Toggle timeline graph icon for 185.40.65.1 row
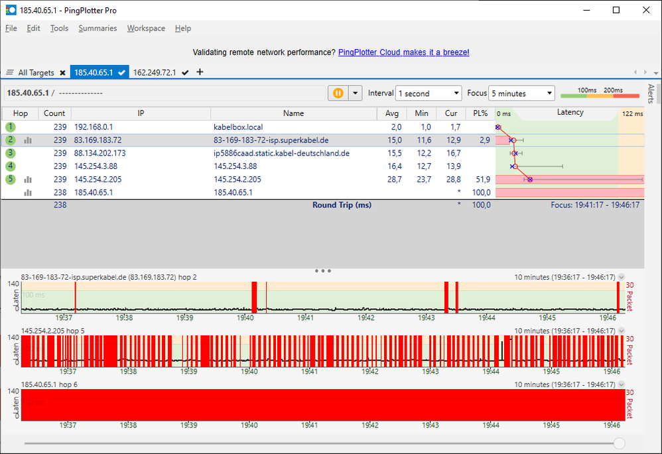 (x=28, y=193)
